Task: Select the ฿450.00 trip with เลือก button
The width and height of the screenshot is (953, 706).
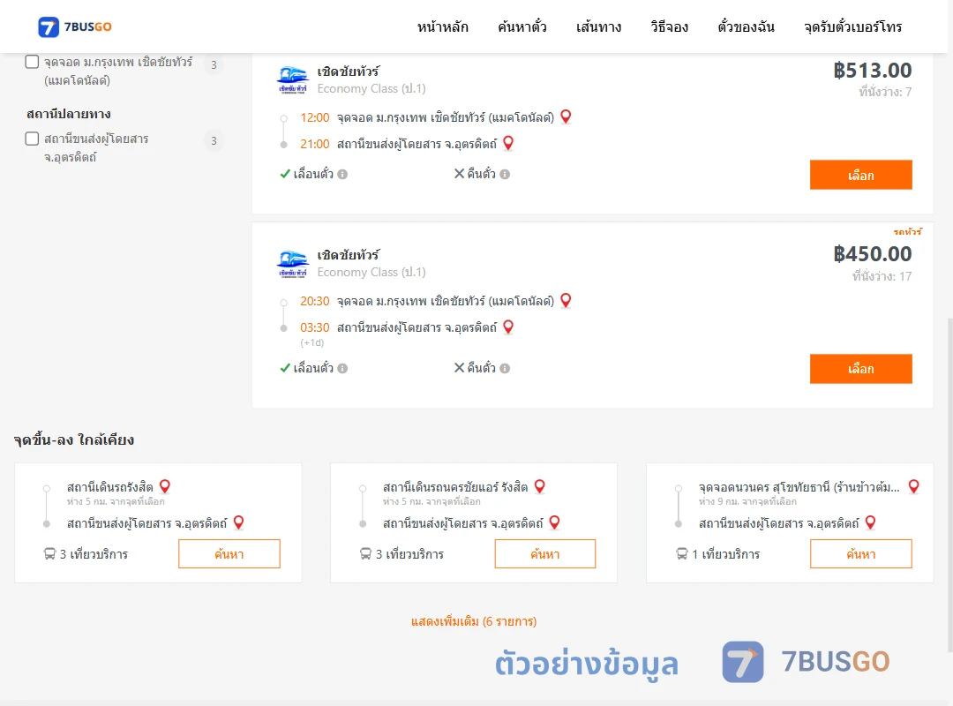Action: (x=860, y=369)
